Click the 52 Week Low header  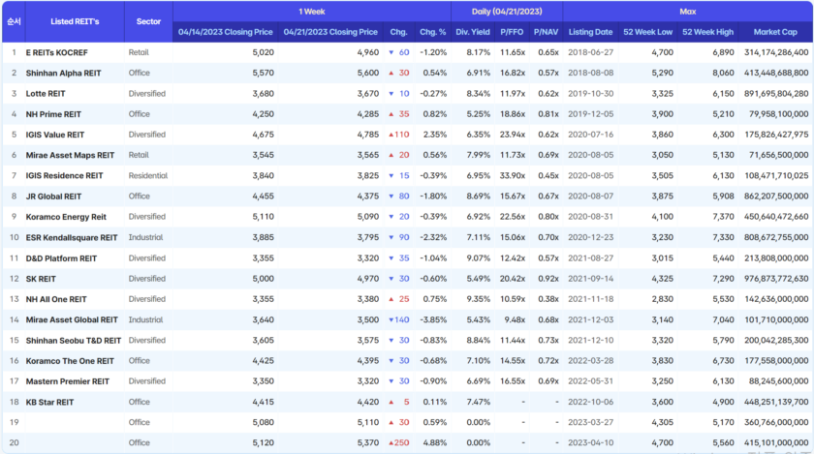click(x=647, y=32)
